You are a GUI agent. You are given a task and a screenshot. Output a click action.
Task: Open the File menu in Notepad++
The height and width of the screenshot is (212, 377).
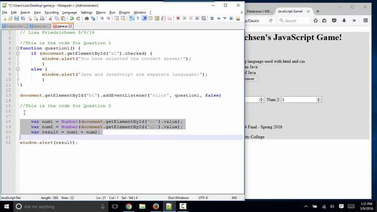click(x=5, y=12)
